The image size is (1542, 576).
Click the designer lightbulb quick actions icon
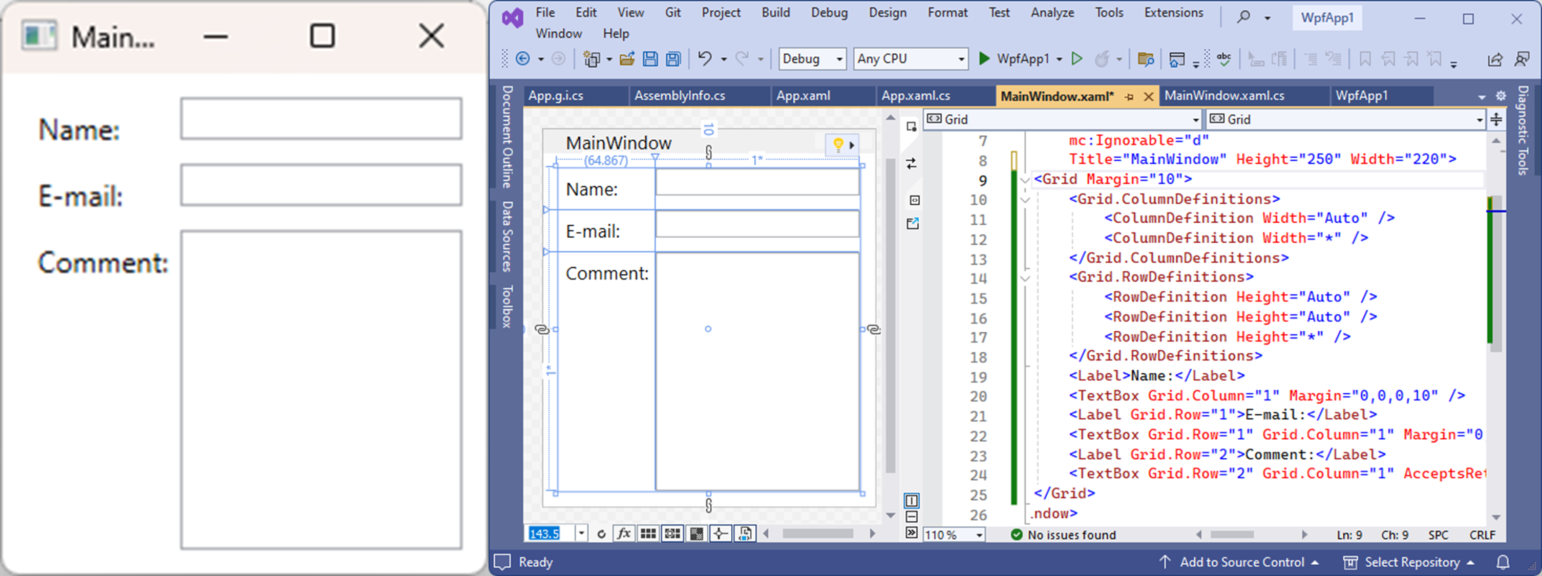[x=838, y=144]
